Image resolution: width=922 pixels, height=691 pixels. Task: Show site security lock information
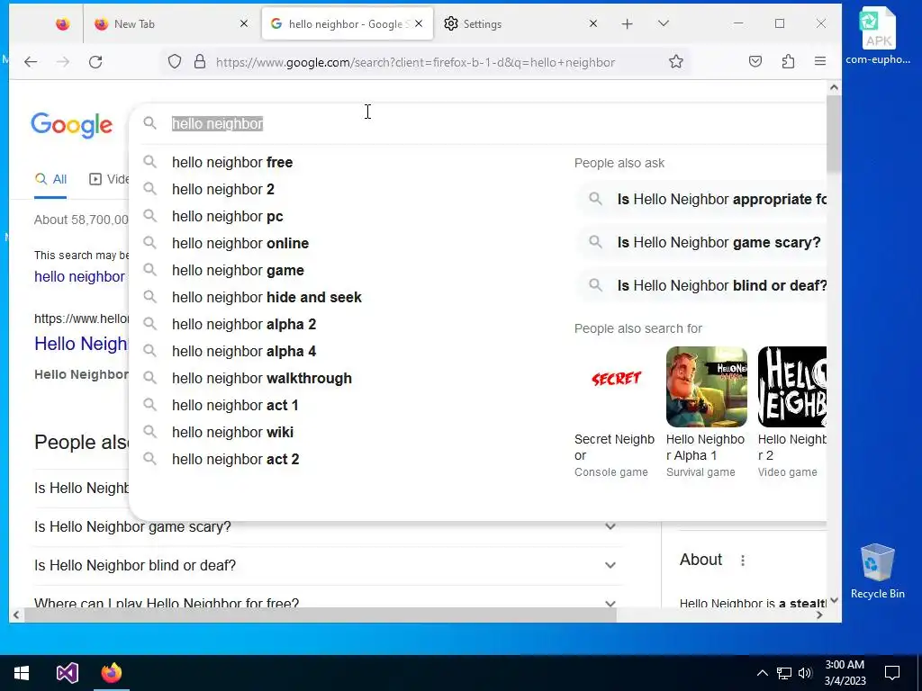click(x=200, y=62)
